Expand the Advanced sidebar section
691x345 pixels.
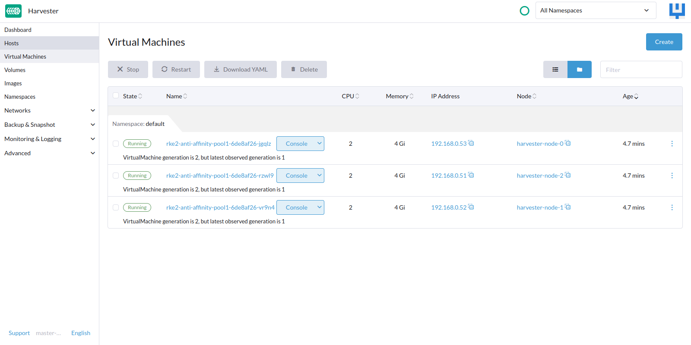point(92,153)
